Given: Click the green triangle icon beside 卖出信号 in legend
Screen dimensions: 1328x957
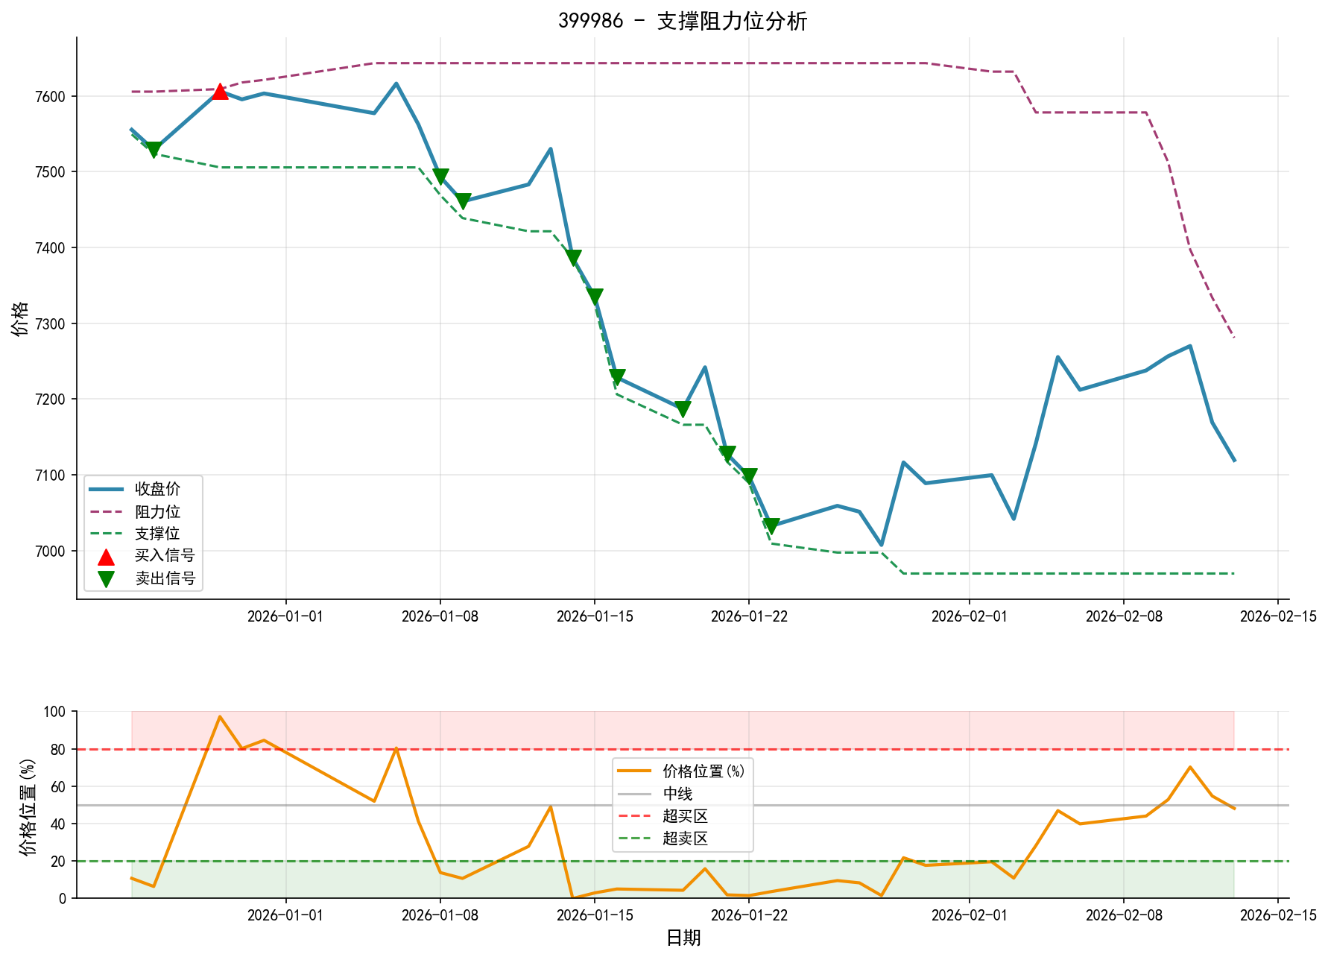Looking at the screenshot, I should click(x=108, y=578).
